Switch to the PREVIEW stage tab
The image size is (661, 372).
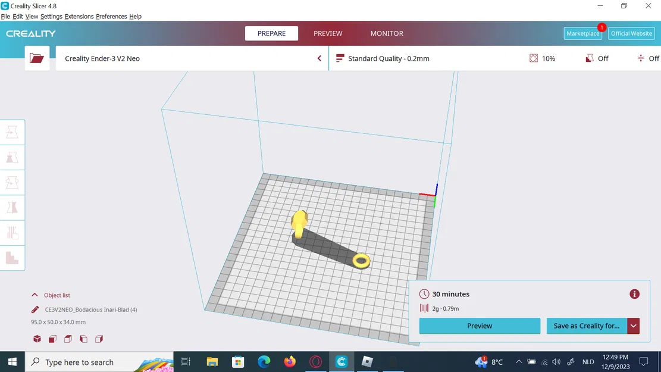click(x=328, y=33)
